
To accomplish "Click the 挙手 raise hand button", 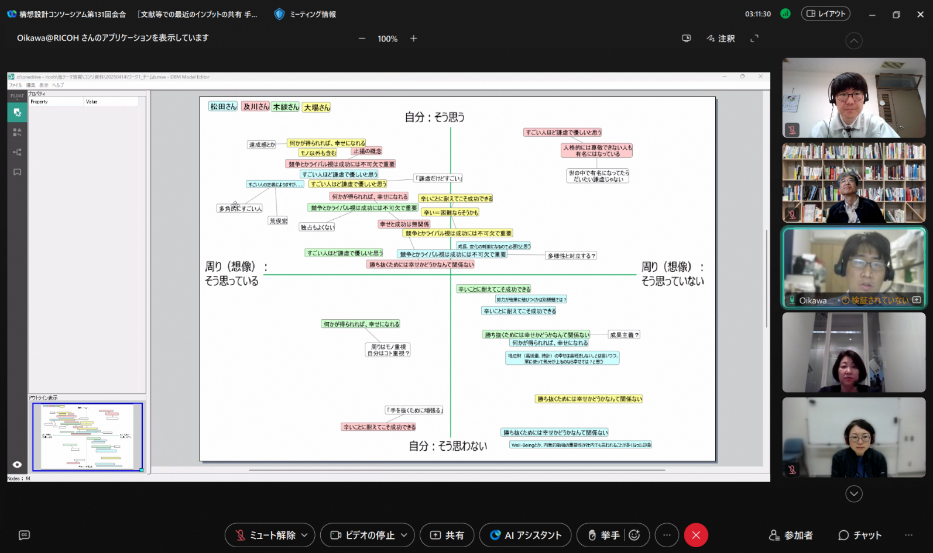I will click(603, 535).
